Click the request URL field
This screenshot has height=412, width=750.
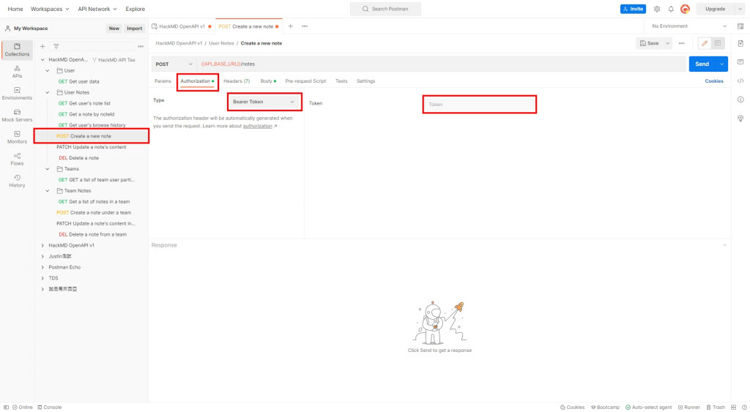click(x=442, y=64)
